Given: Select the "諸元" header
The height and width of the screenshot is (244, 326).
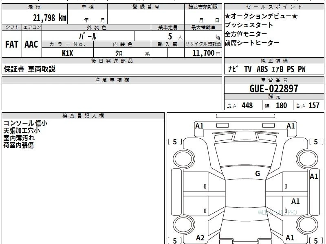Looking at the screenshot, I should click(274, 96).
